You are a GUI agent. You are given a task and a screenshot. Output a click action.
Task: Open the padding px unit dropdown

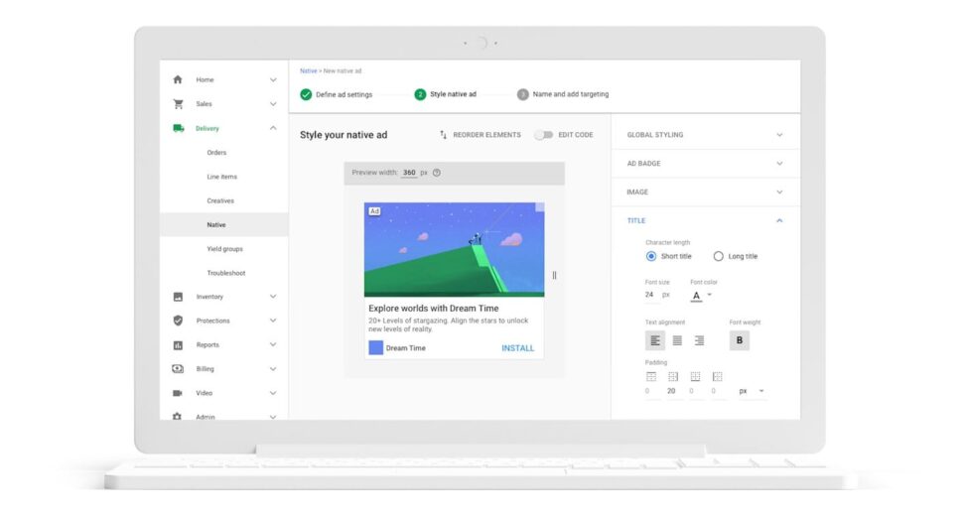[752, 391]
